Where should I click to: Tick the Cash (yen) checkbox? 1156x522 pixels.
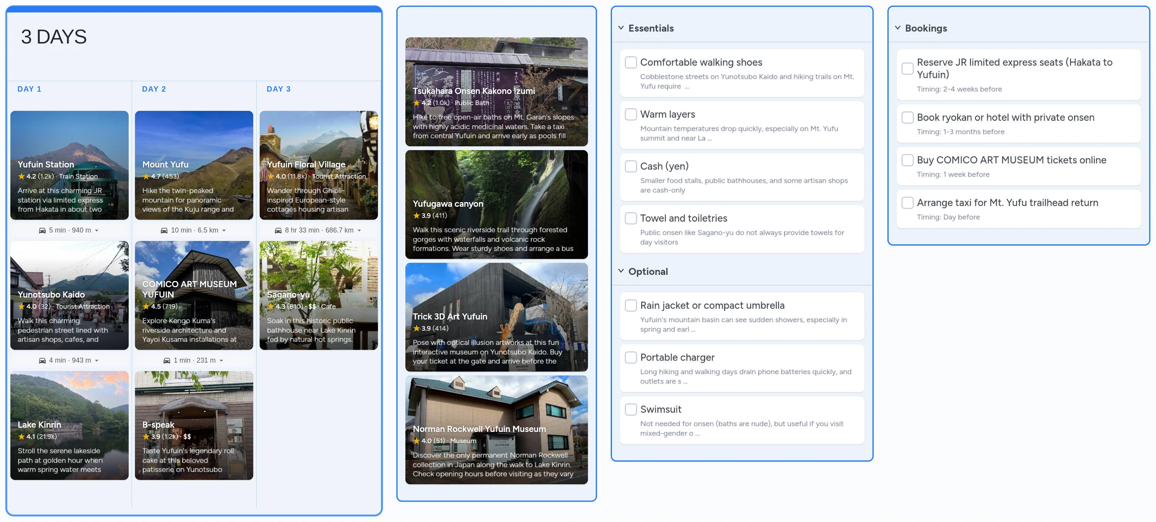[x=630, y=166]
